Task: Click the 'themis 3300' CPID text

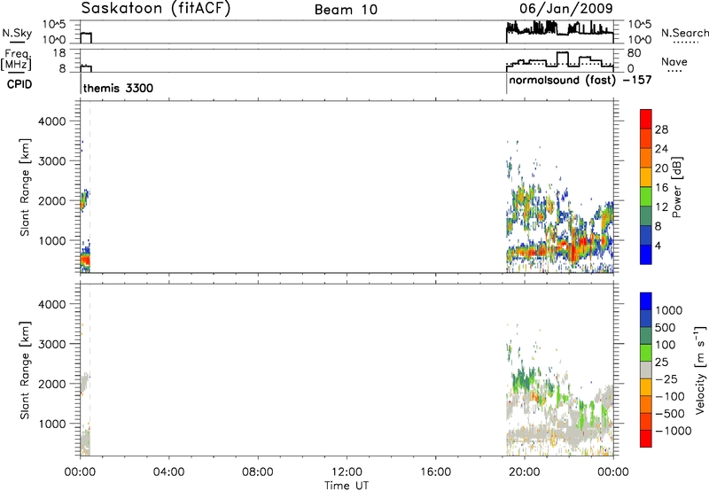Action: pyautogui.click(x=118, y=88)
